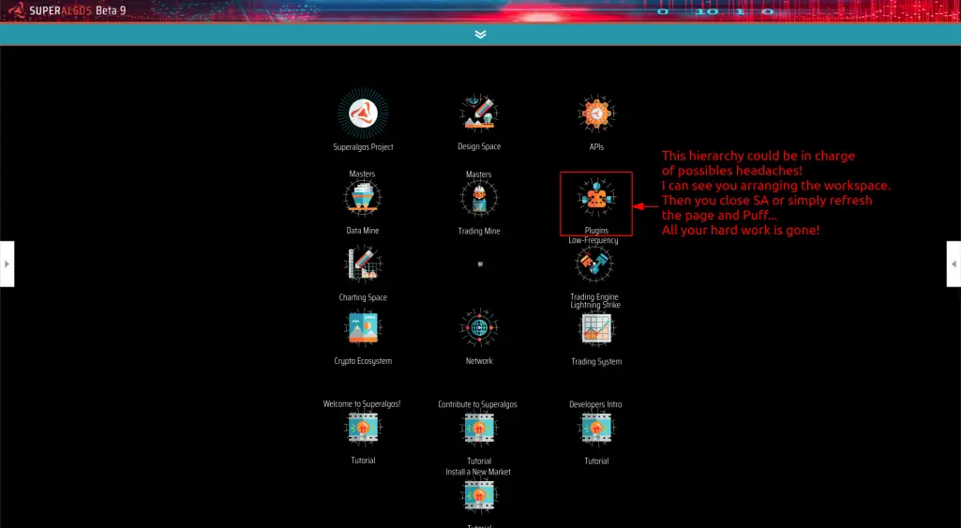The height and width of the screenshot is (528, 961).
Task: Click the Crypto Ecosystem label
Action: (363, 361)
